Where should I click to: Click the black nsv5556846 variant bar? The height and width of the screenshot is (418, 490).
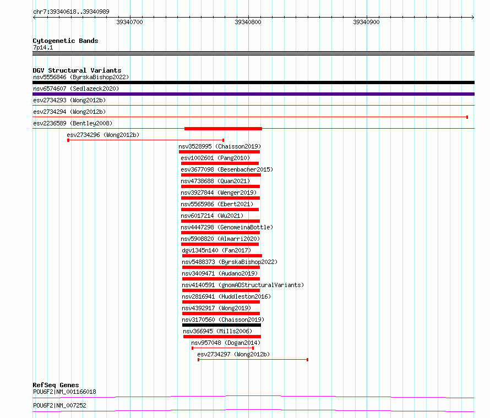(253, 82)
